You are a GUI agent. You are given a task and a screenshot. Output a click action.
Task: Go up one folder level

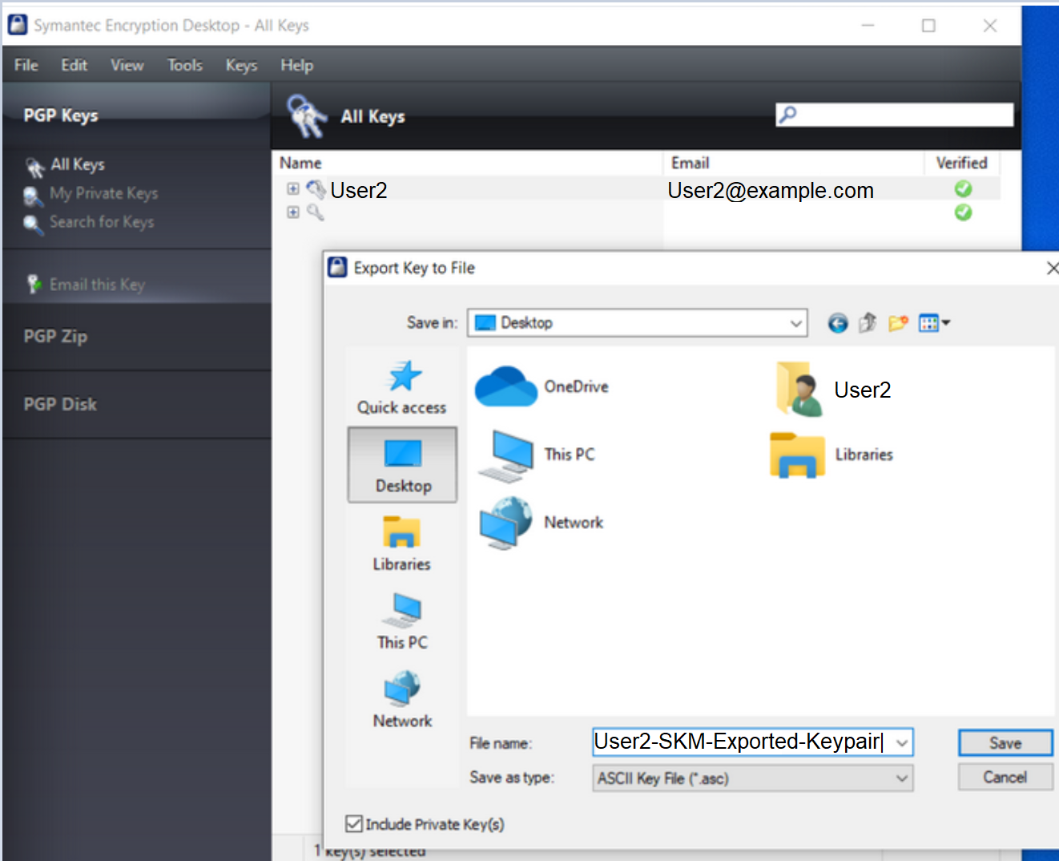click(868, 323)
